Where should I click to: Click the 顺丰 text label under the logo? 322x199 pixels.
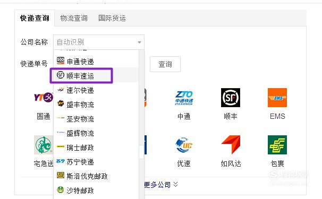click(231, 117)
